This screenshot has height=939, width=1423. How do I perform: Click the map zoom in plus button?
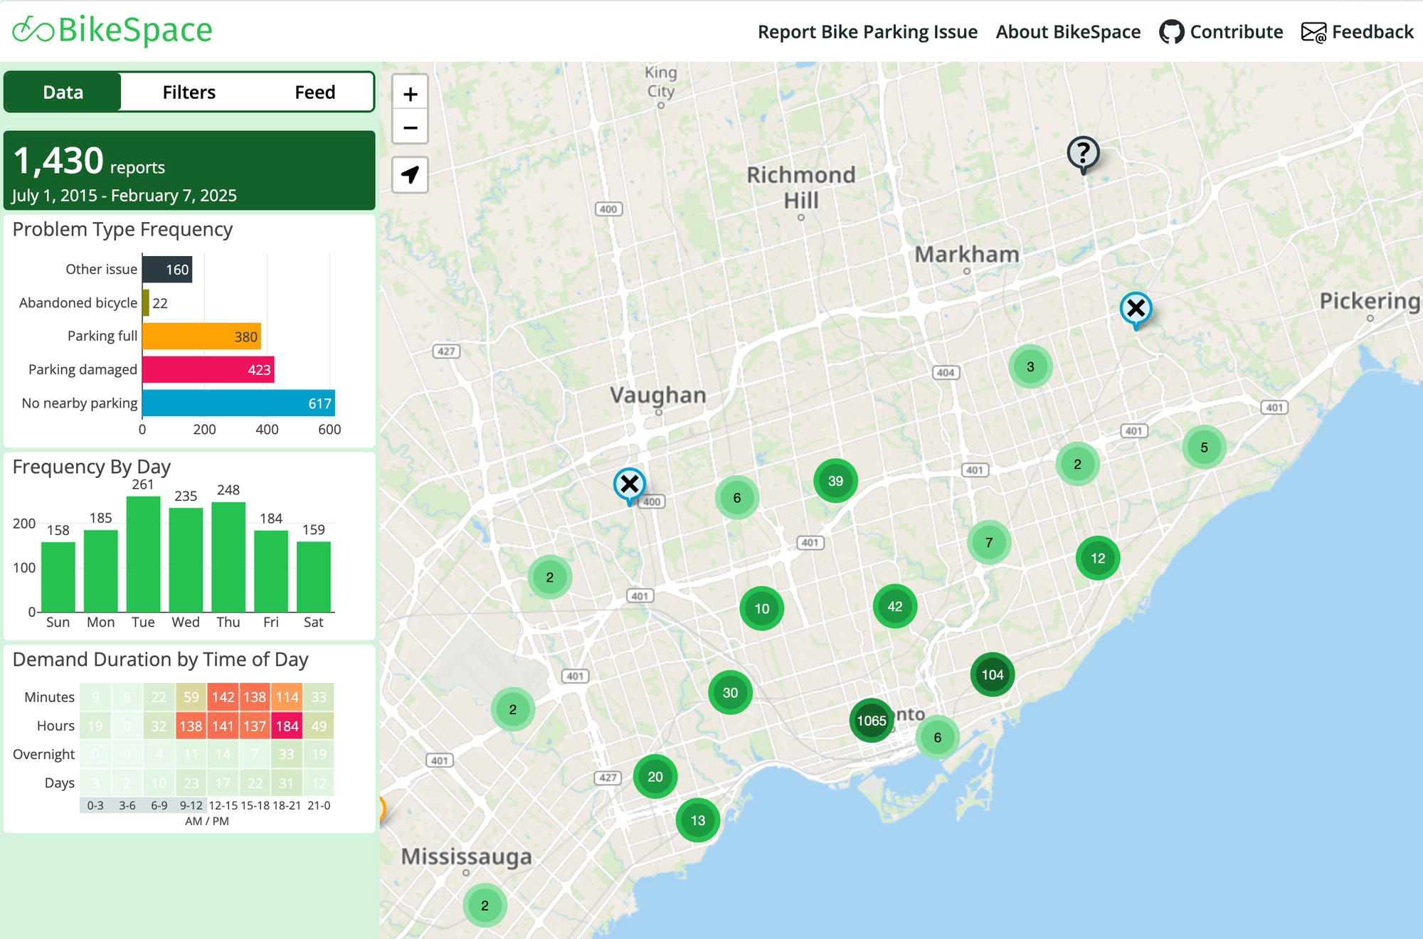coord(410,94)
